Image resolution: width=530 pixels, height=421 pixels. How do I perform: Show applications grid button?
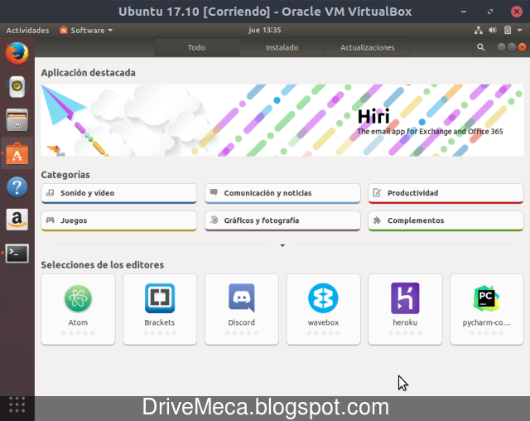click(17, 404)
